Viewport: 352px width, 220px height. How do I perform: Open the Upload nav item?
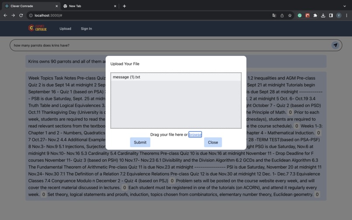point(66,29)
